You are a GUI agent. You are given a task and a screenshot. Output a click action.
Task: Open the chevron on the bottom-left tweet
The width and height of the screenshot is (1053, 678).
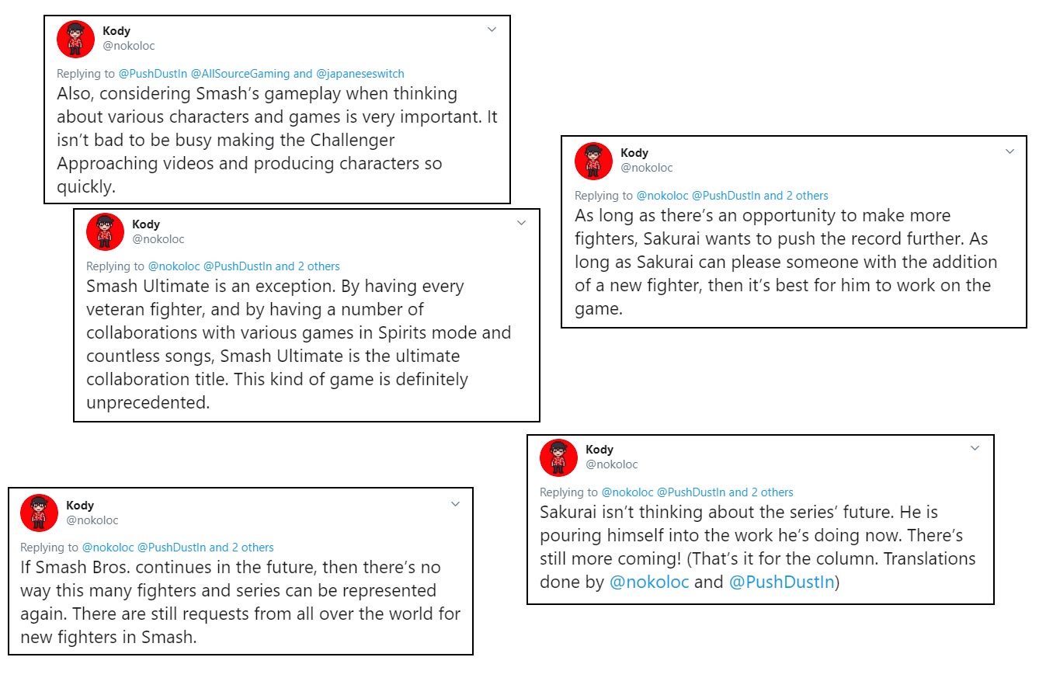(455, 503)
